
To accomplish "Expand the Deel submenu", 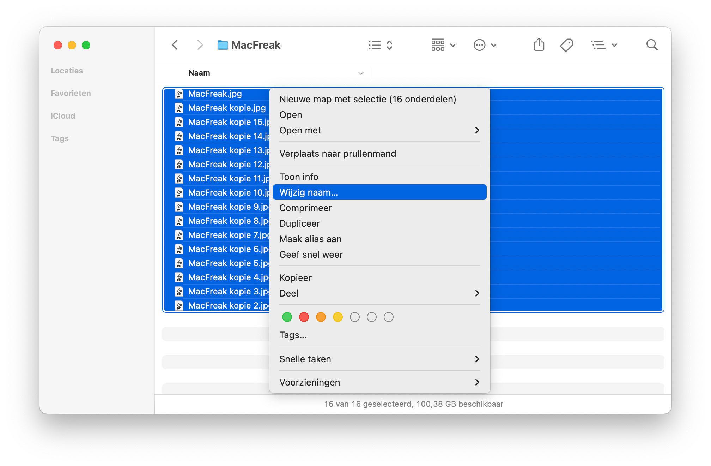I will pos(379,293).
